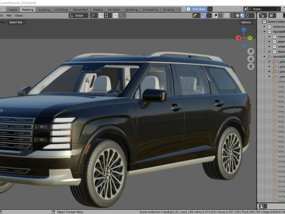The width and height of the screenshot is (285, 214).
Task: Click the Verts count in status bar
Action: tap(205, 212)
